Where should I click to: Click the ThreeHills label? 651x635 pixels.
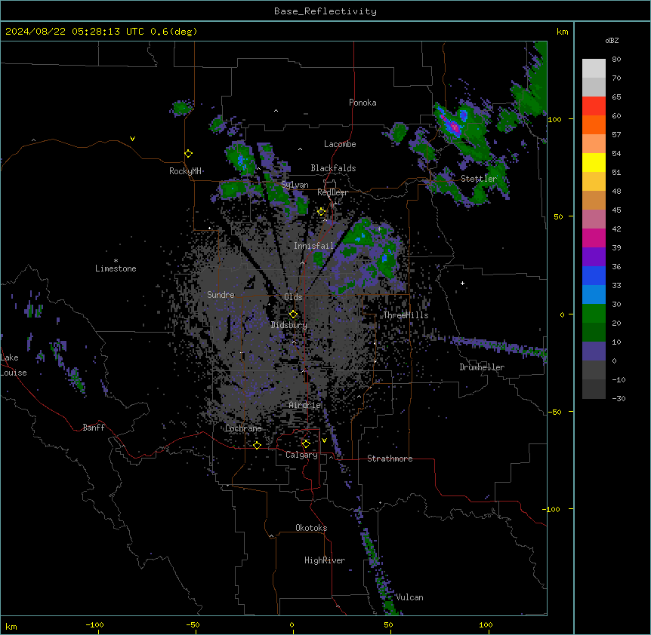click(x=406, y=315)
